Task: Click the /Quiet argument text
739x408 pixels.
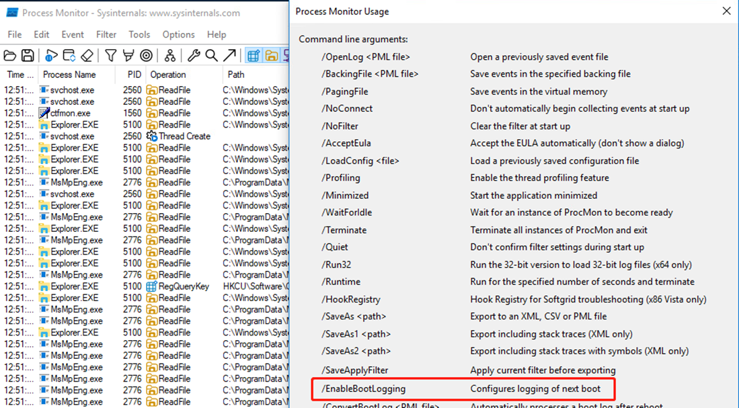Action: click(335, 247)
